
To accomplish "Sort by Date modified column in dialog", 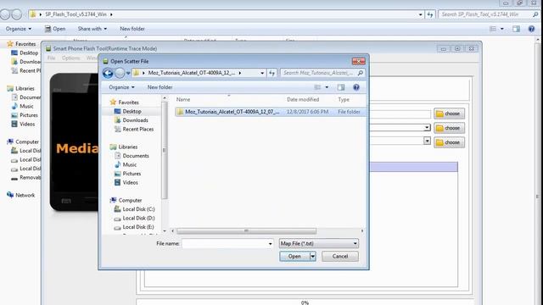I will [x=303, y=100].
